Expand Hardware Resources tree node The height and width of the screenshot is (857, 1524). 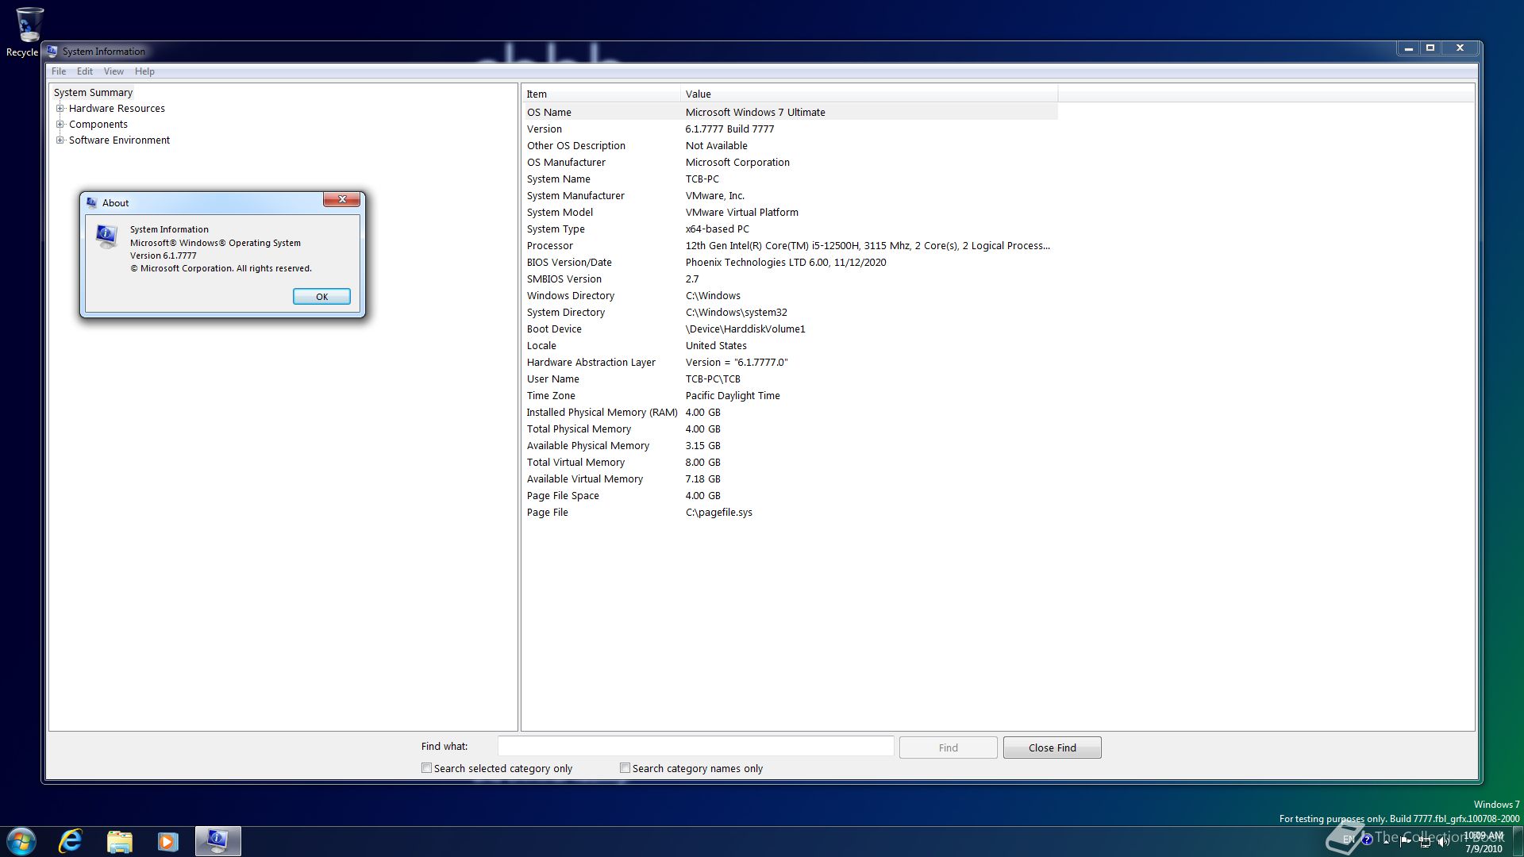click(60, 109)
